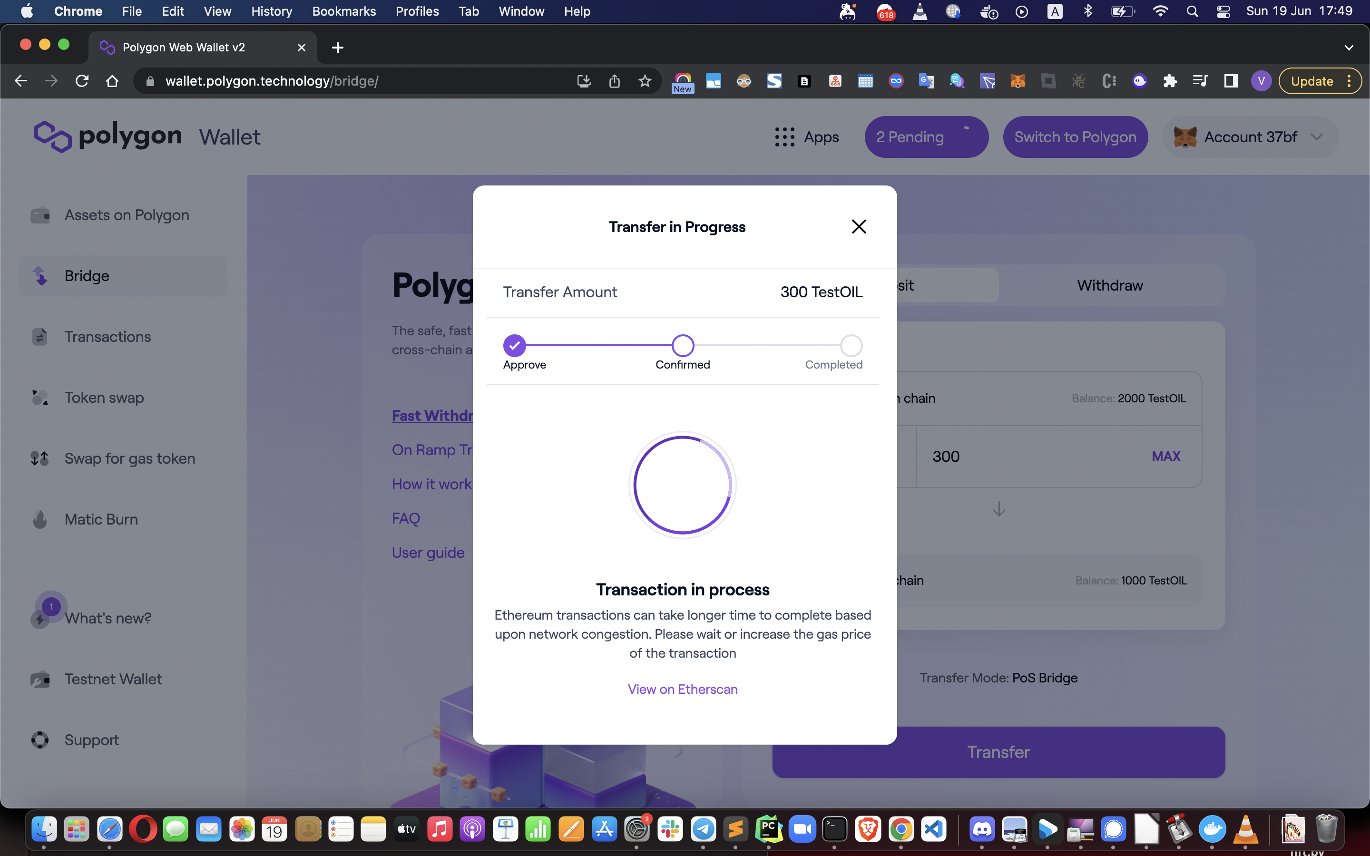Click the Confirmed progress step circle

(682, 345)
